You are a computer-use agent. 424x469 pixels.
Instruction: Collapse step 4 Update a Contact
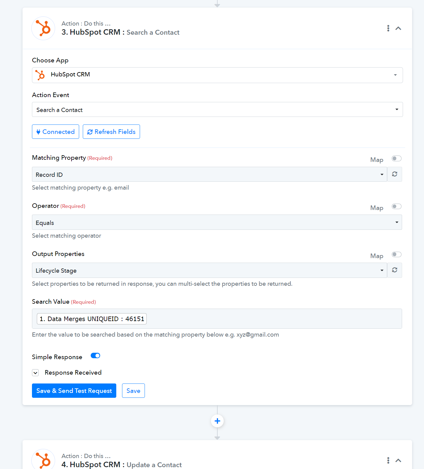398,460
